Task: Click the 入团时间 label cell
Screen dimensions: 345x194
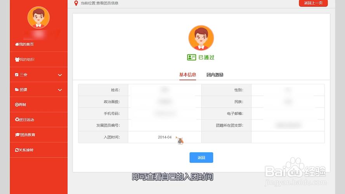Action: tap(103, 137)
